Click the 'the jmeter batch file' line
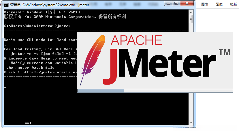This screenshot has height=134, width=239. tap(30, 68)
